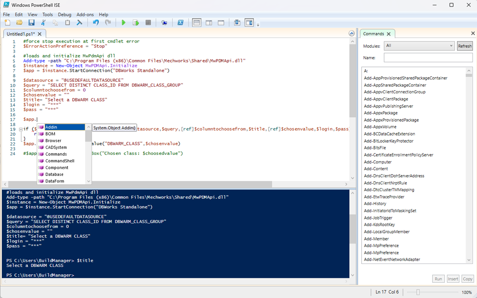Select CommandShell in the IntelliSense list
Viewport: 477px width, 298px height.
click(61, 161)
